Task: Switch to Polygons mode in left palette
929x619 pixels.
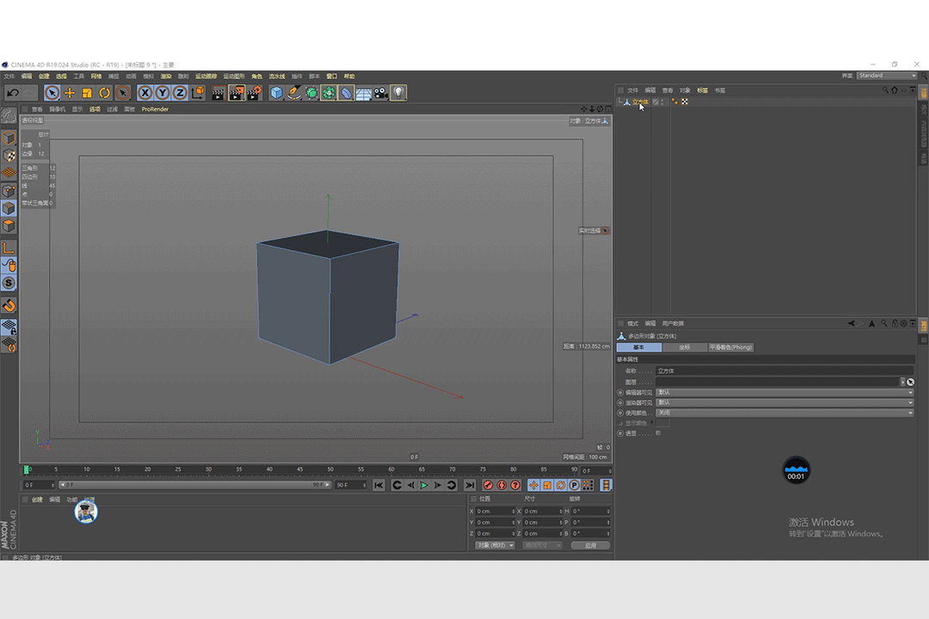Action: tap(9, 226)
